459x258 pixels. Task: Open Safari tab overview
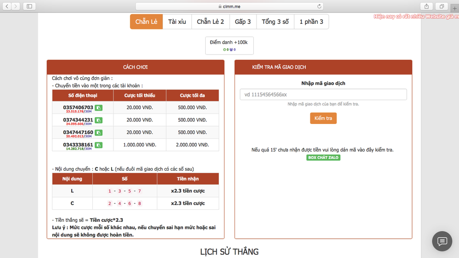(442, 6)
